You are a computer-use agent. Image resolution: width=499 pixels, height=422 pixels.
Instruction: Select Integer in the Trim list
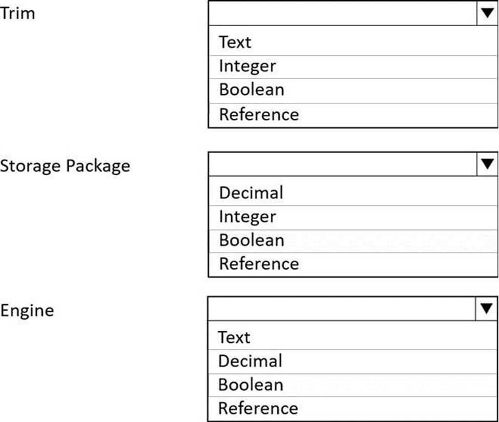pos(353,67)
